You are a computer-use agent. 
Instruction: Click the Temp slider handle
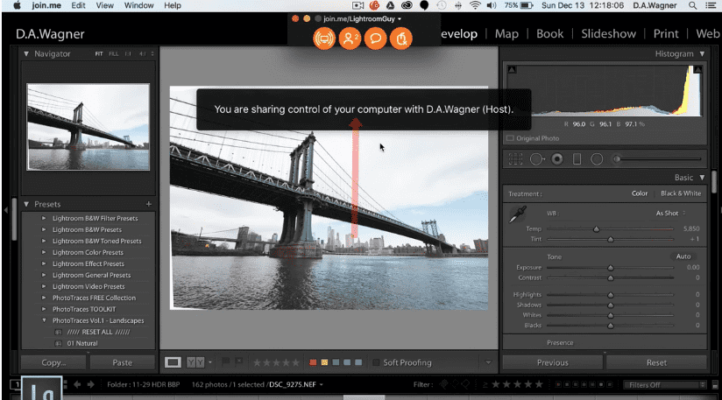pyautogui.click(x=597, y=228)
